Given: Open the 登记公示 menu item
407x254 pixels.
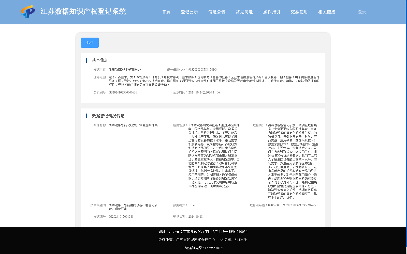Looking at the screenshot, I should click(x=189, y=12).
